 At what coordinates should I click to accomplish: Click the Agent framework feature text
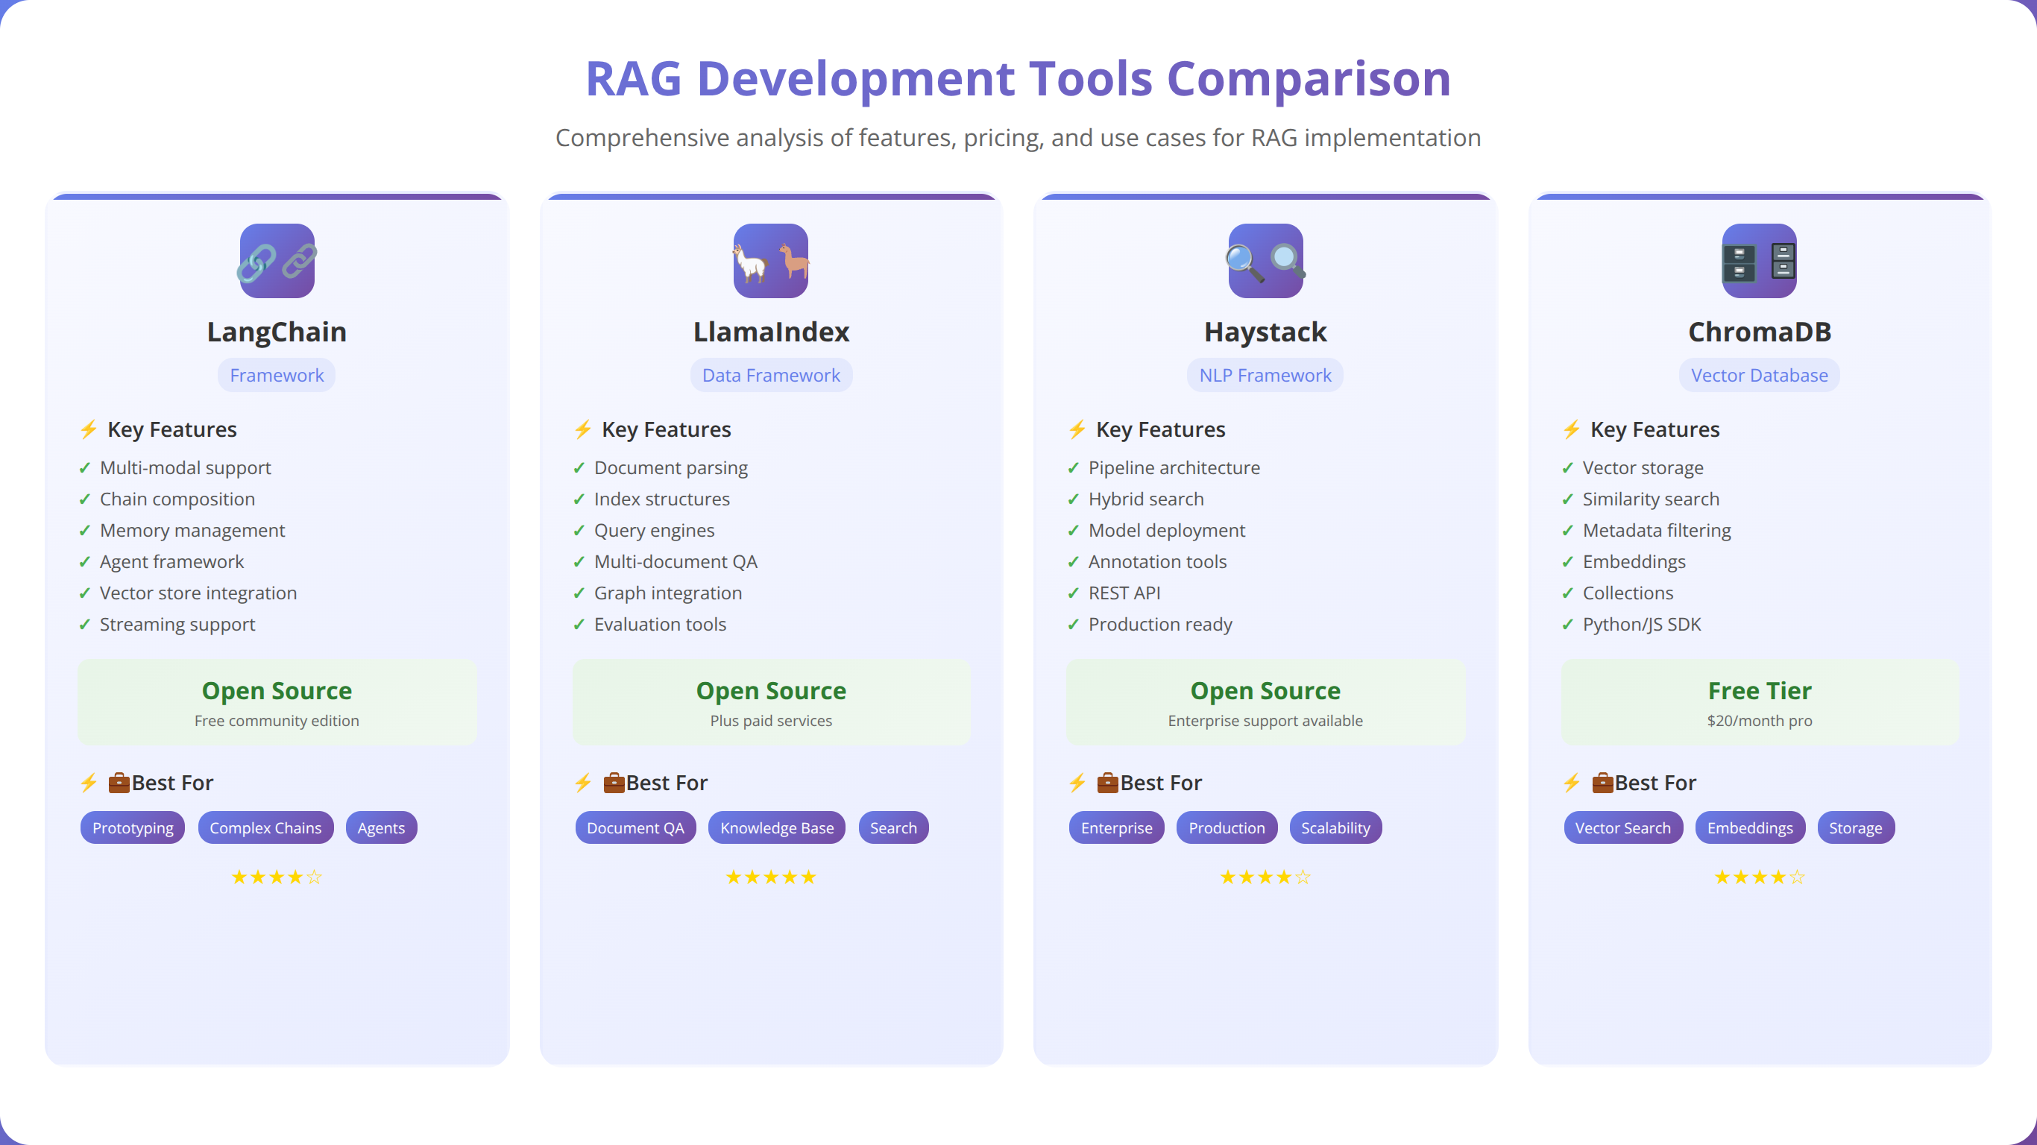171,562
